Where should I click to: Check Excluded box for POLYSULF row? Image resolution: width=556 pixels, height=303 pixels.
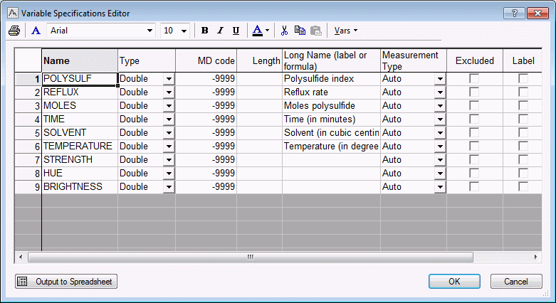pos(473,78)
